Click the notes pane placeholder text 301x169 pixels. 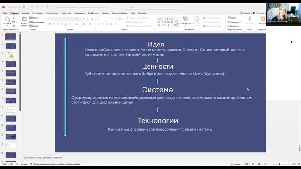click(43, 158)
